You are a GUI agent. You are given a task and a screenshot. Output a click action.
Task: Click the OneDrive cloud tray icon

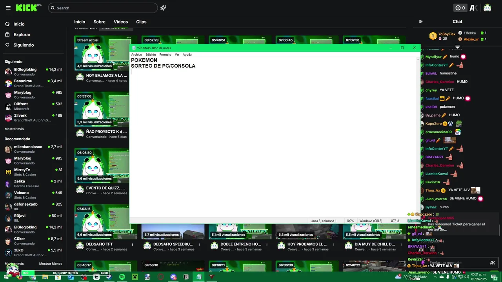[442, 277]
